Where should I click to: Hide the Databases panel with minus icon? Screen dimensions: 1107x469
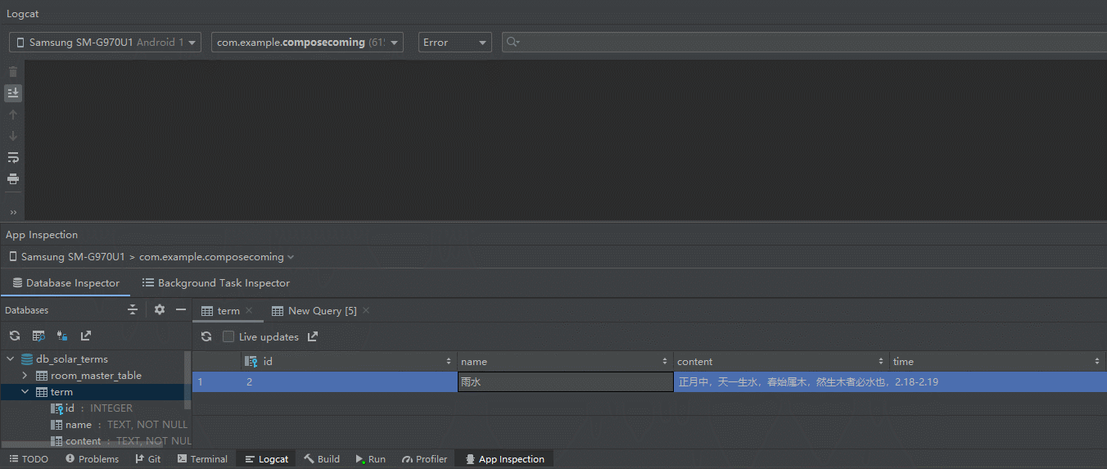pyautogui.click(x=181, y=310)
